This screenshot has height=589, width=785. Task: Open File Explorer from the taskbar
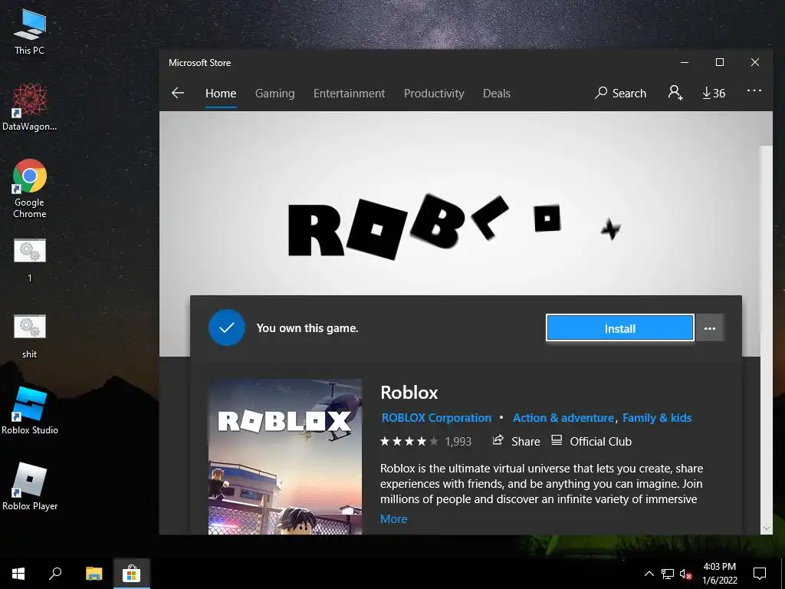tap(94, 574)
